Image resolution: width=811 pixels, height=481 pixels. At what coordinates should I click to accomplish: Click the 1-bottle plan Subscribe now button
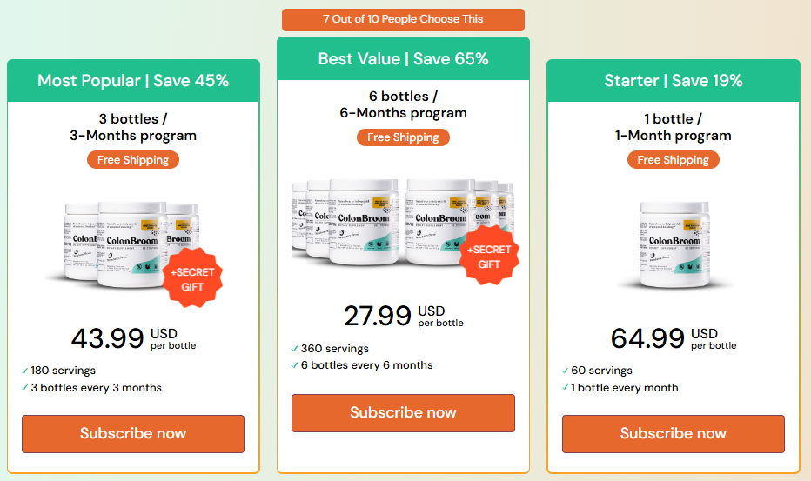tap(673, 433)
